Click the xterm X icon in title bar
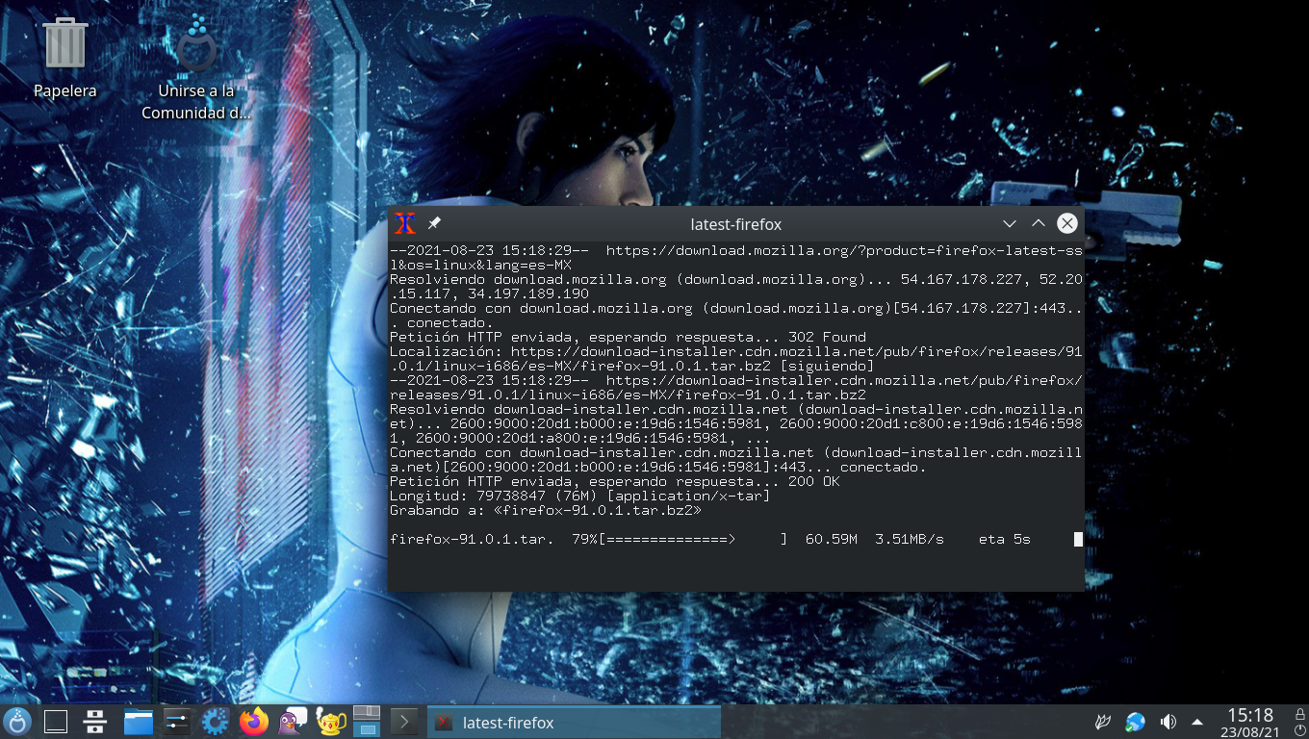The width and height of the screenshot is (1309, 739). pos(405,223)
